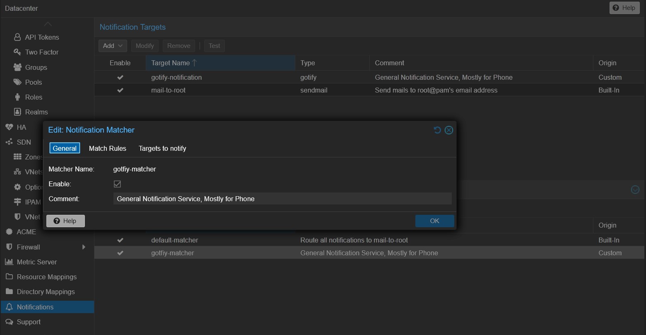Click the VNets sitemap icon
The image size is (646, 335).
click(x=17, y=172)
